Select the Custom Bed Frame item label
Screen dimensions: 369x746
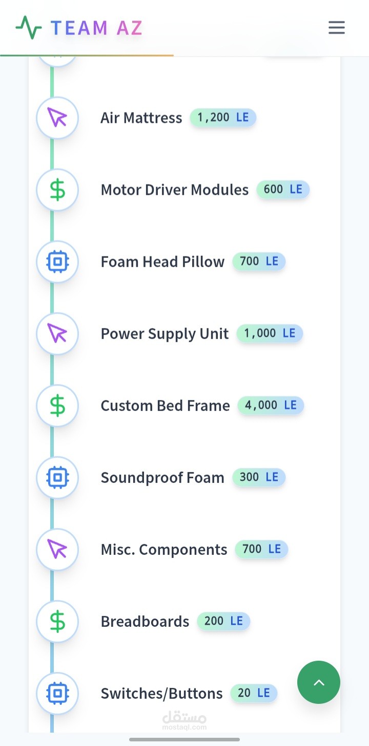pyautogui.click(x=165, y=405)
